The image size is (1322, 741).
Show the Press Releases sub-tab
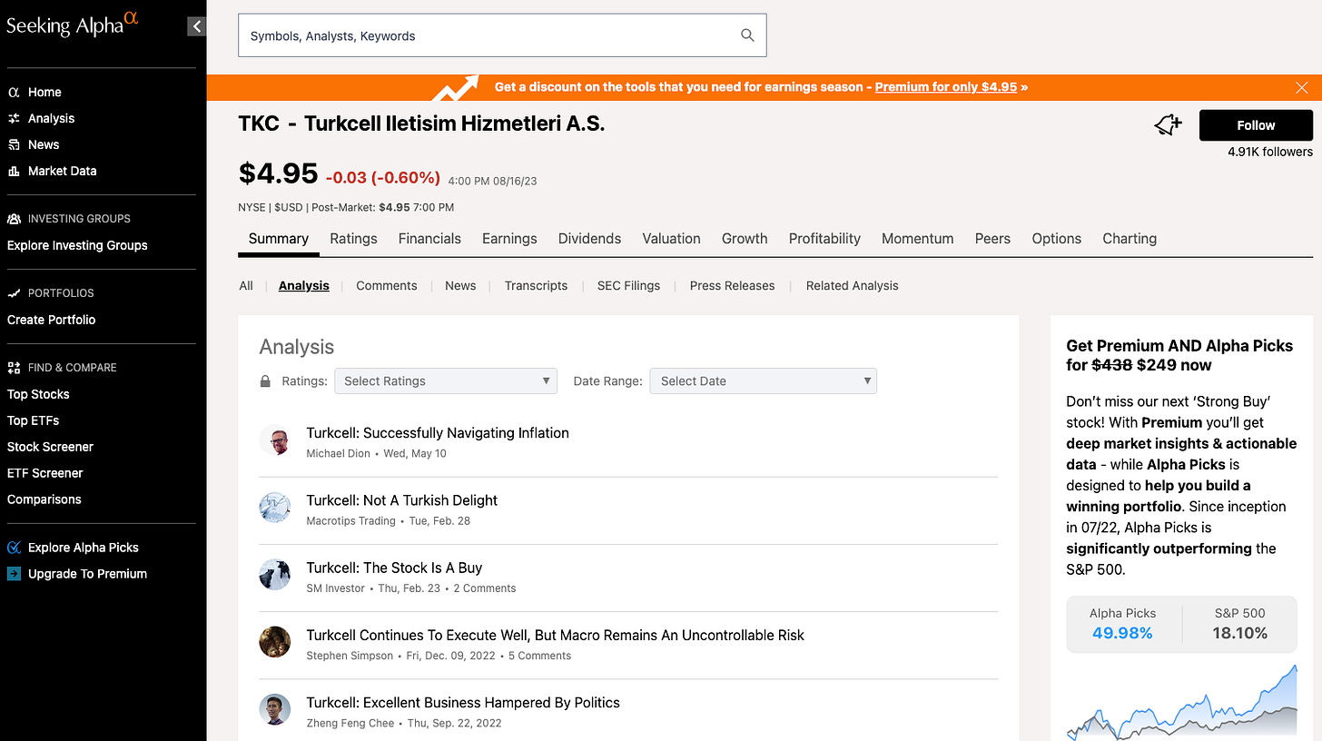coord(732,285)
